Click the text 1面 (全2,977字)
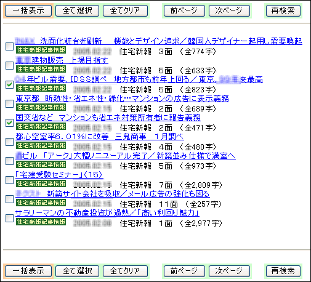The height and width of the screenshot is (282, 311). [190, 224]
